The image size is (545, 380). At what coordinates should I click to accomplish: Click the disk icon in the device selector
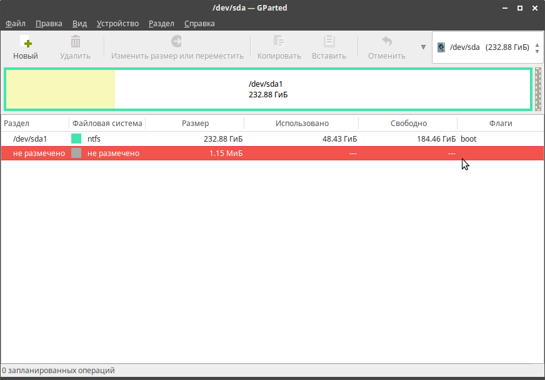click(441, 47)
